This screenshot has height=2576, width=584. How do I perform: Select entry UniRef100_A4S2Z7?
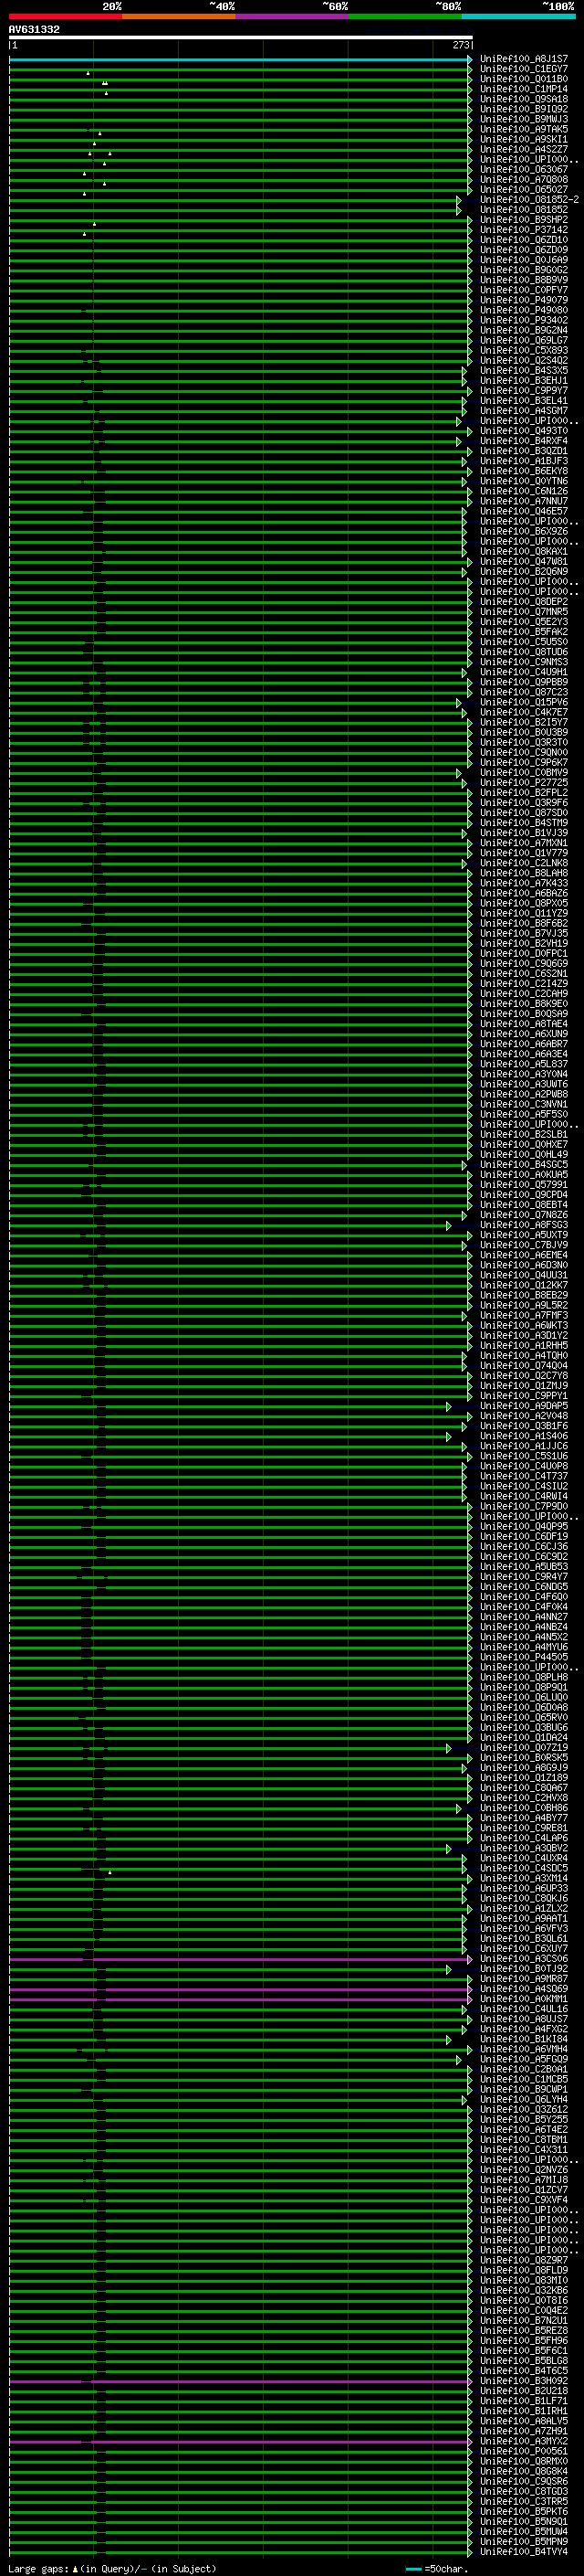(524, 149)
